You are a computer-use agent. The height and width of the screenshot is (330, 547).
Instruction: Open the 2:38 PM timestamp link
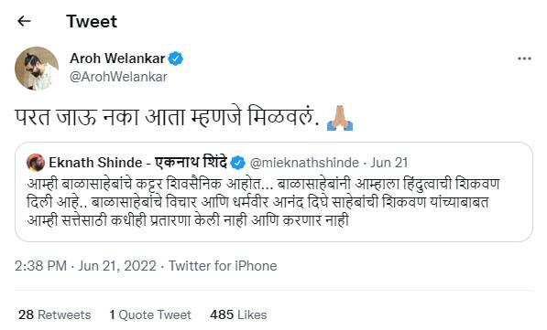coord(40,266)
